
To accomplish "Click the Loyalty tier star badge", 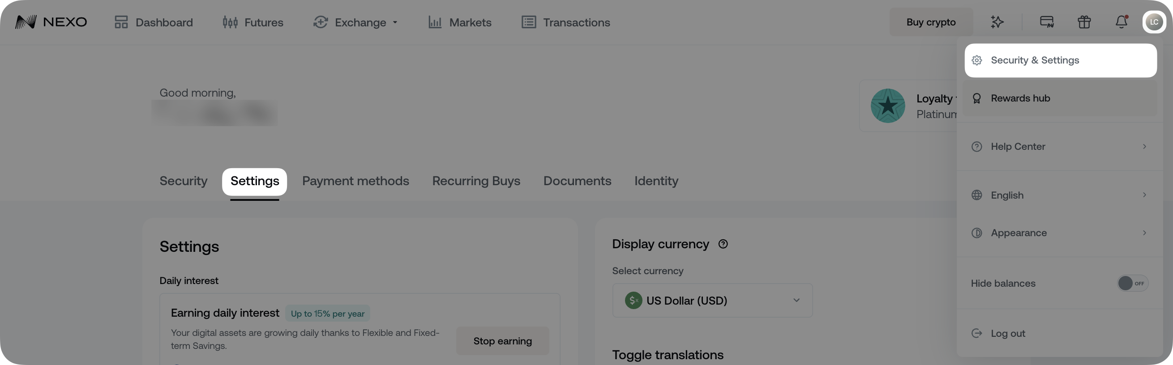I will (887, 106).
